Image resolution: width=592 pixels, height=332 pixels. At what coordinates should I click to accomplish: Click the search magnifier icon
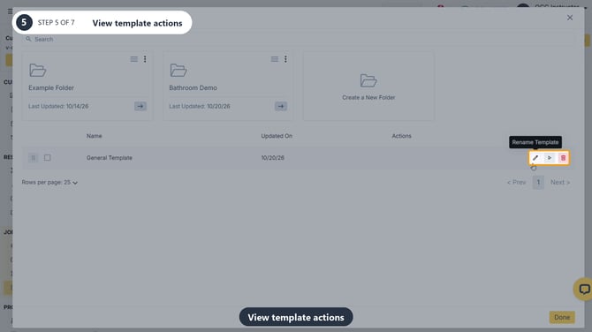coord(28,39)
